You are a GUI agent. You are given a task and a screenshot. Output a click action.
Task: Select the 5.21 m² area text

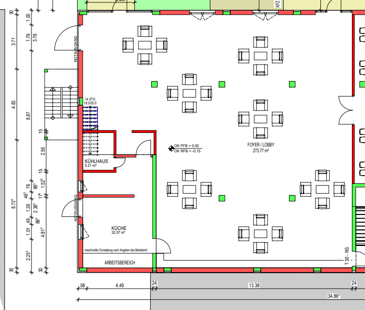pyautogui.click(x=91, y=165)
